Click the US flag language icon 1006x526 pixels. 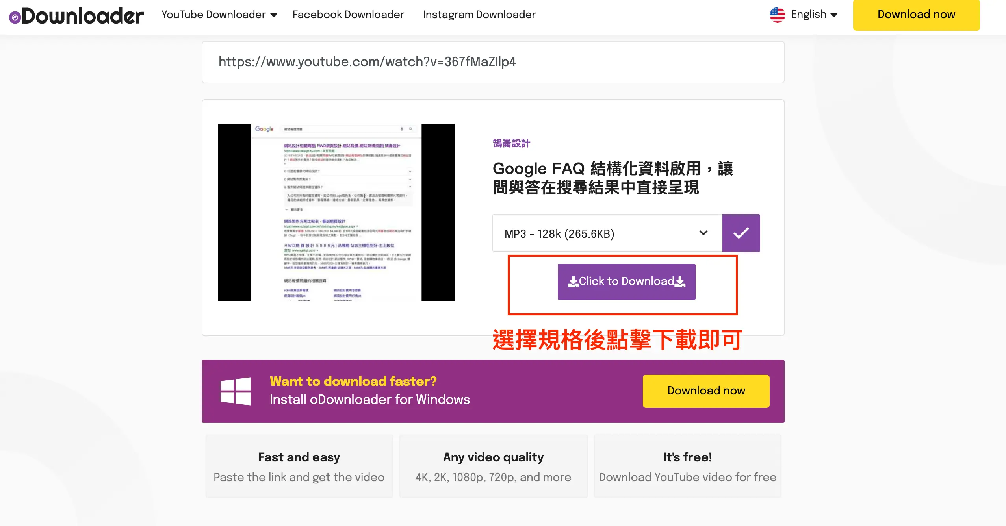[x=777, y=15]
